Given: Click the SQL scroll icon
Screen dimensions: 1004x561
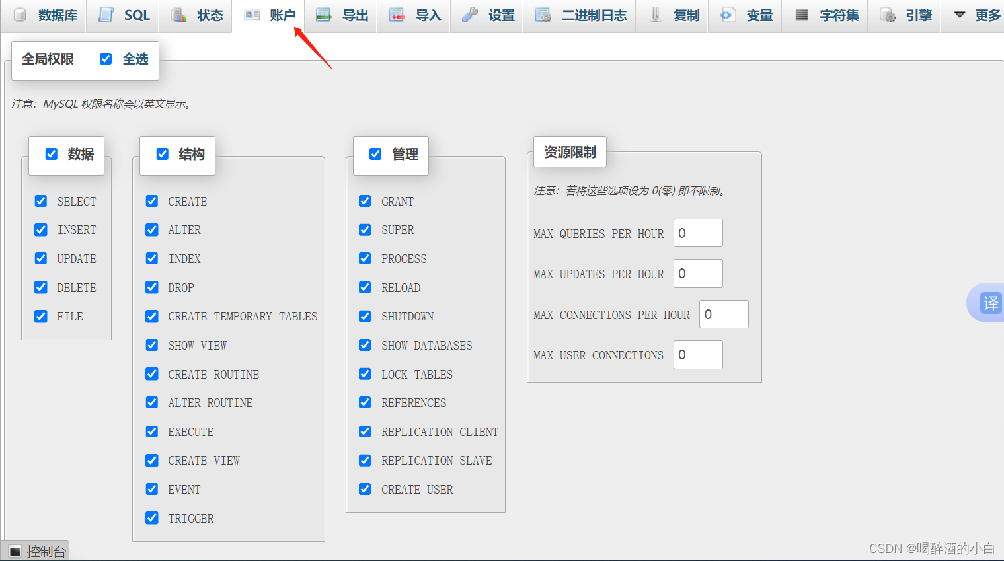Looking at the screenshot, I should click(x=106, y=15).
